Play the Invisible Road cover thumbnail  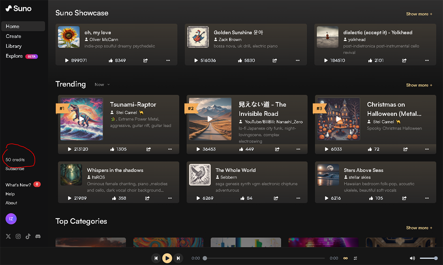click(x=210, y=119)
